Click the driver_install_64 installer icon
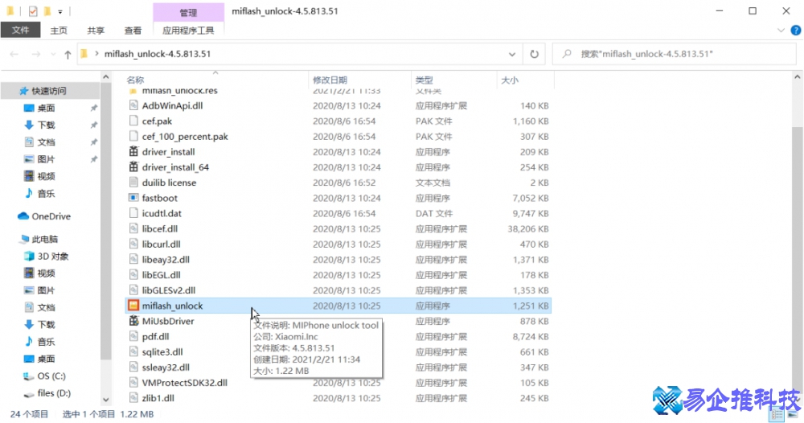This screenshot has height=423, width=804. pyautogui.click(x=133, y=167)
